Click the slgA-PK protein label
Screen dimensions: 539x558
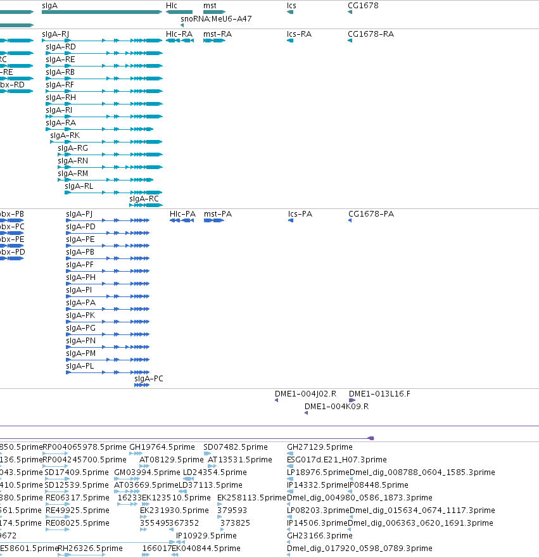[x=80, y=315]
